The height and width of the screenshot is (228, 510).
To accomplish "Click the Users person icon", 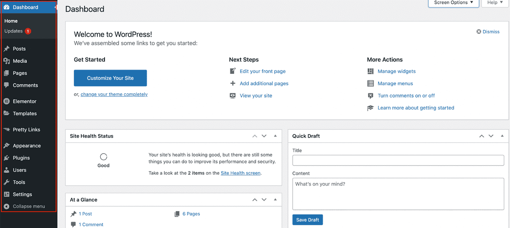I will tap(6, 170).
